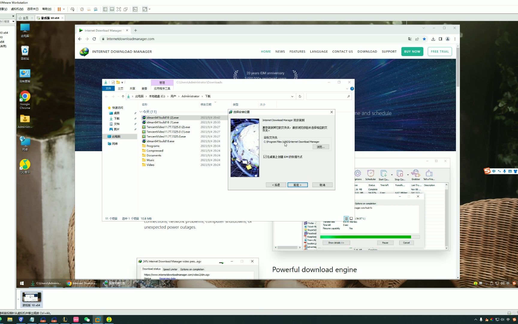
Task: Pause the virtual machine in VMware toolbar
Action: tap(59, 9)
